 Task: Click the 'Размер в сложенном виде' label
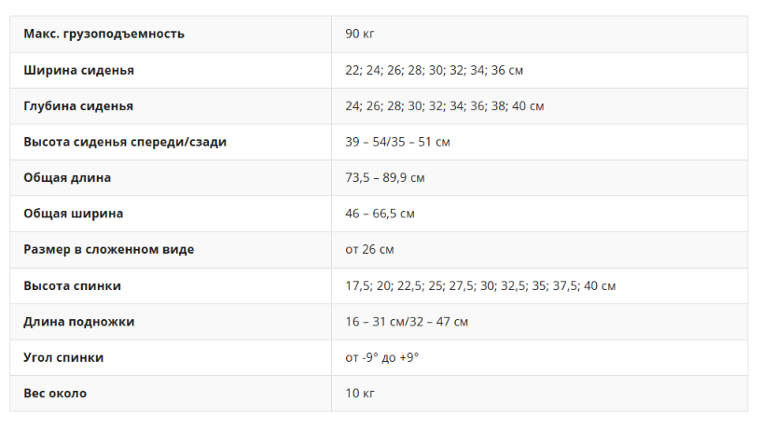109,250
